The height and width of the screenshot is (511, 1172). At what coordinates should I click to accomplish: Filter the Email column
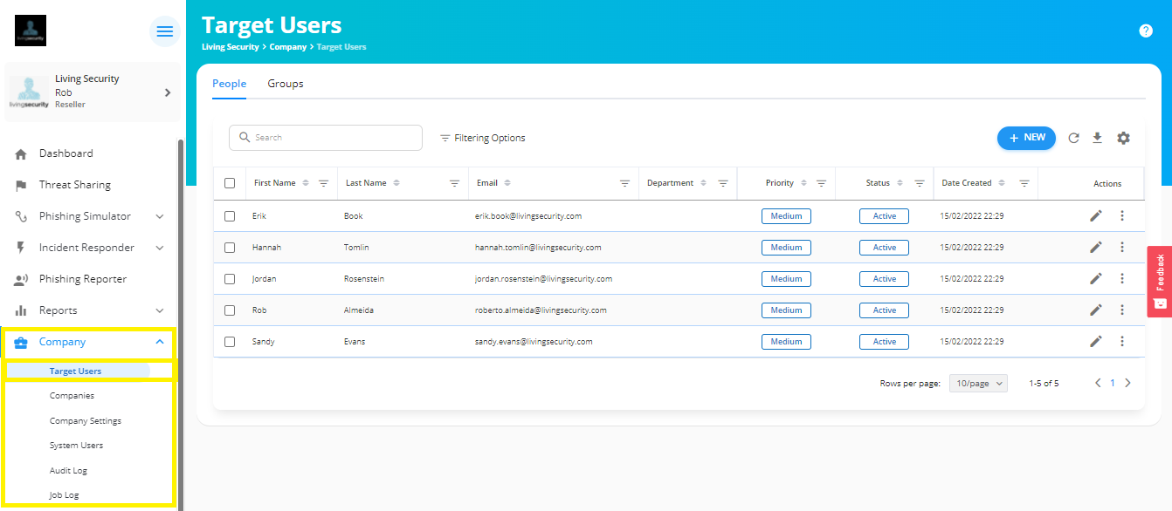624,184
